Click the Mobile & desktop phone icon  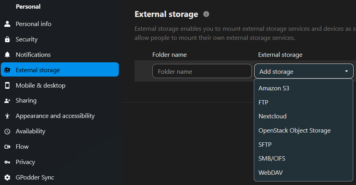point(7,86)
